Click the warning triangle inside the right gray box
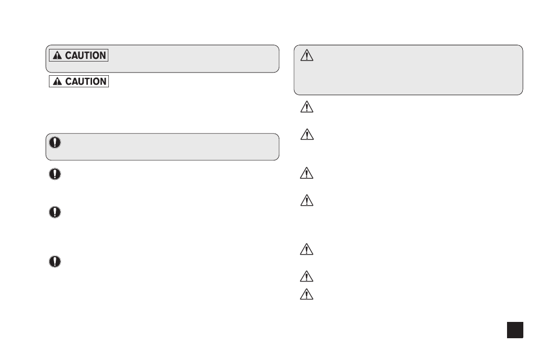Viewport: 547px width, 354px height. 307,55
